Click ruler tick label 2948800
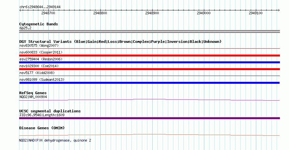Viewport: 289px width, 150px height. (x=100, y=13)
